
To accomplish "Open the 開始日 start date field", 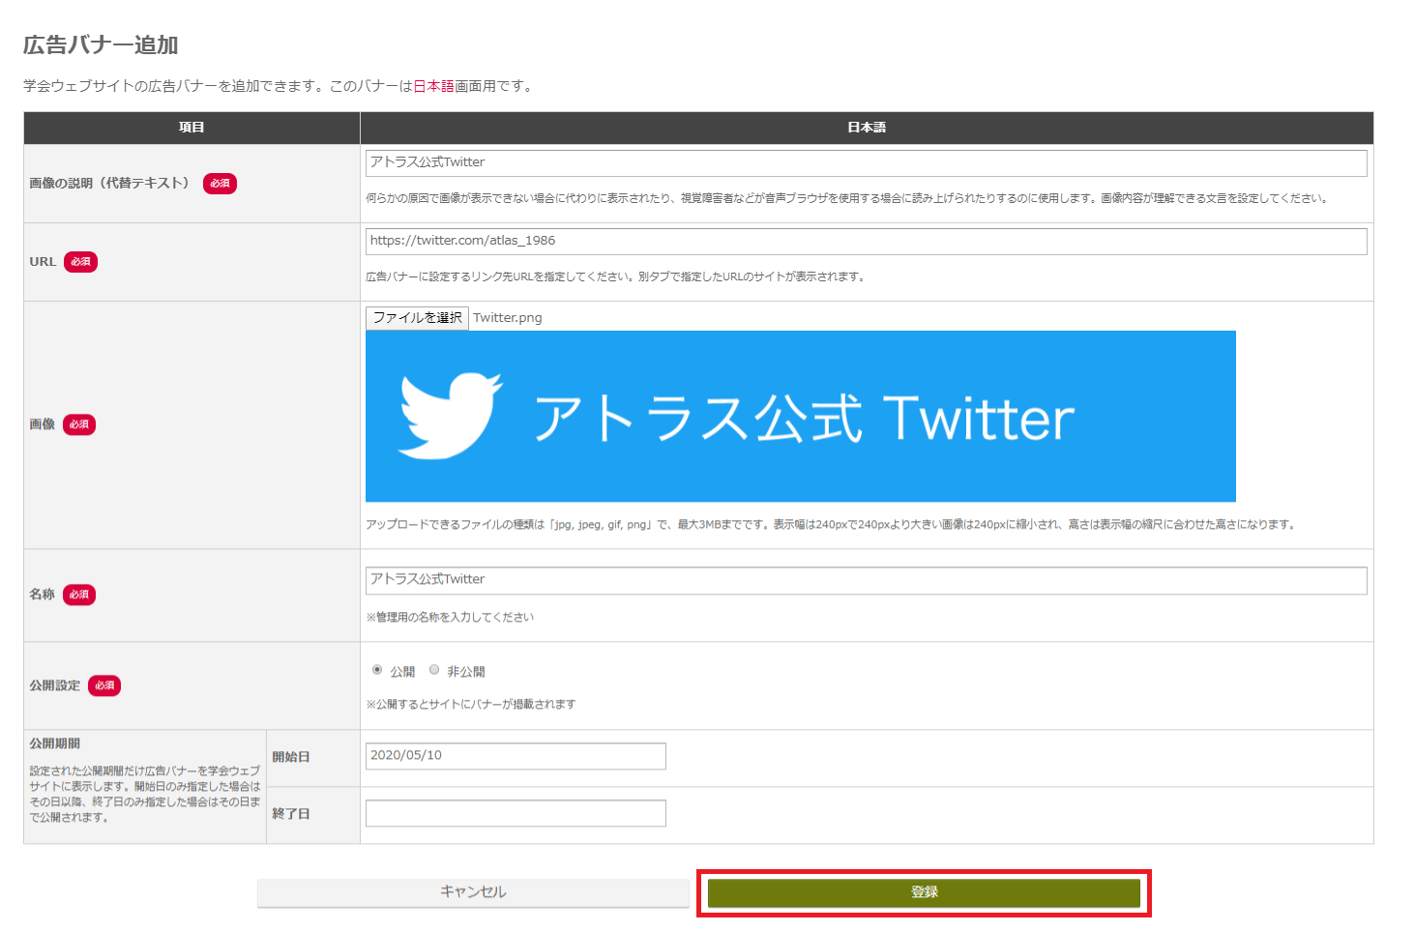I will coord(516,756).
